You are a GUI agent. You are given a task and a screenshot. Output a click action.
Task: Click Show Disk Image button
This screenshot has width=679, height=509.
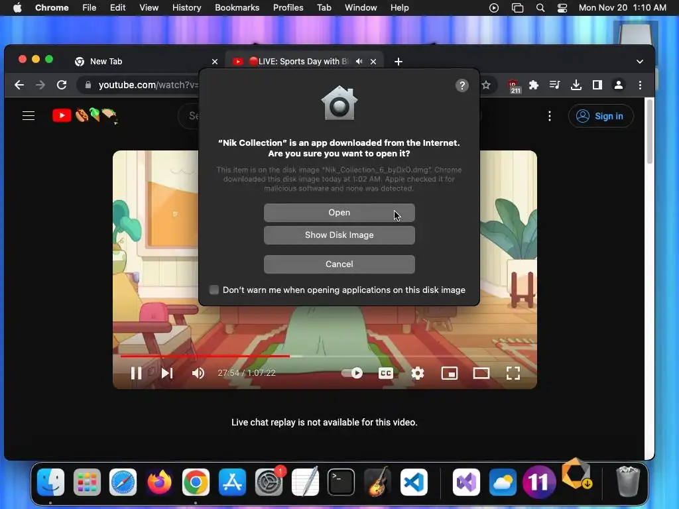click(339, 235)
